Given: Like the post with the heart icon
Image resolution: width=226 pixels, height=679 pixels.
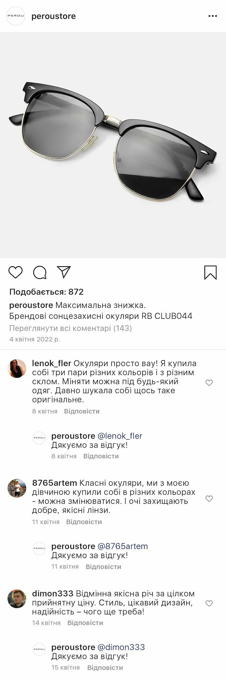Looking at the screenshot, I should click(x=16, y=272).
